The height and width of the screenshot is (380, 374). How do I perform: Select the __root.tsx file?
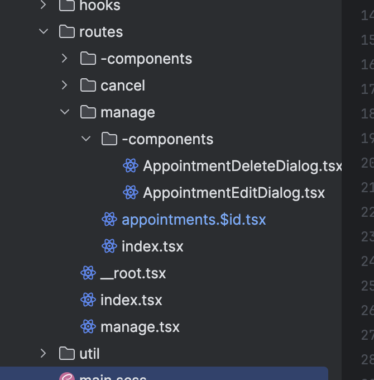click(x=133, y=273)
